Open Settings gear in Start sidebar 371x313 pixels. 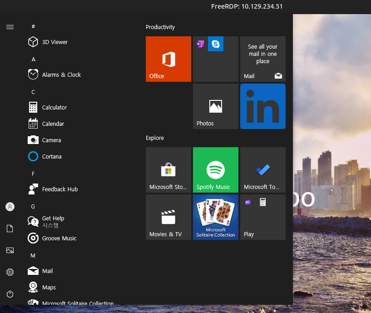point(10,272)
